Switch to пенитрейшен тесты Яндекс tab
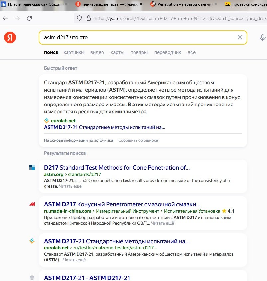Viewport: 267px width, 281px height. click(x=109, y=4)
